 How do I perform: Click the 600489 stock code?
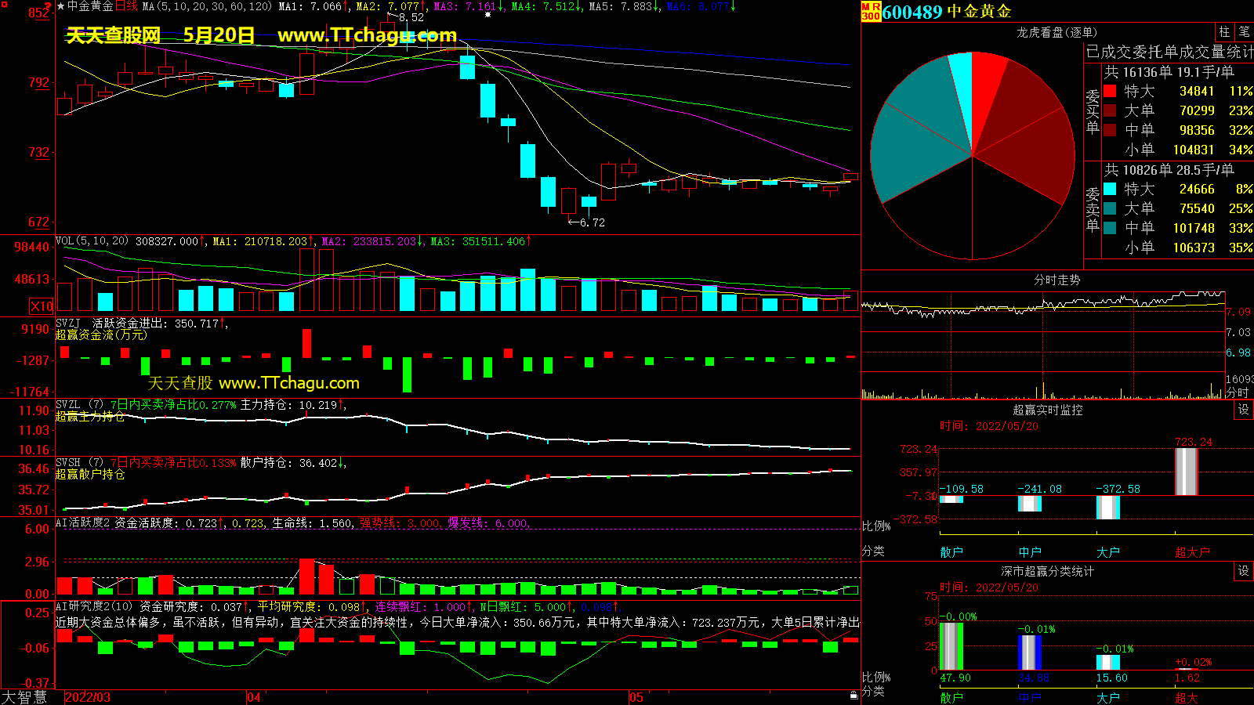coord(912,12)
